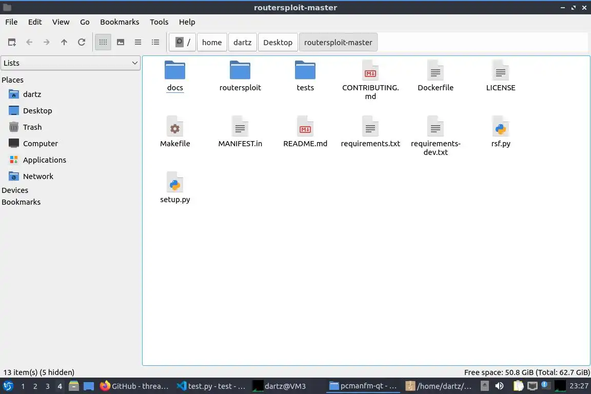591x394 pixels.
Task: Select the tests folder
Action: (x=305, y=76)
